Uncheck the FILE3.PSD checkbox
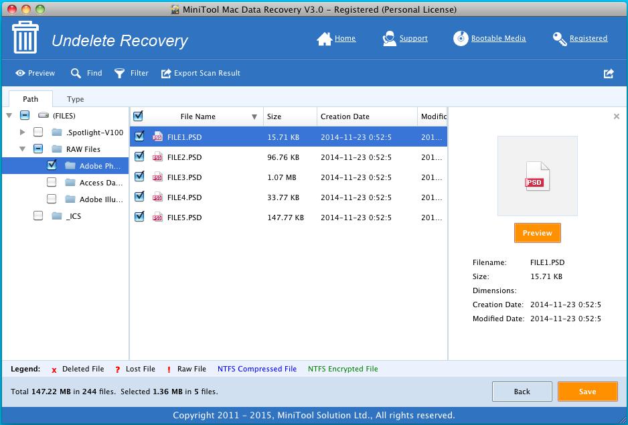This screenshot has height=425, width=628. pos(139,176)
